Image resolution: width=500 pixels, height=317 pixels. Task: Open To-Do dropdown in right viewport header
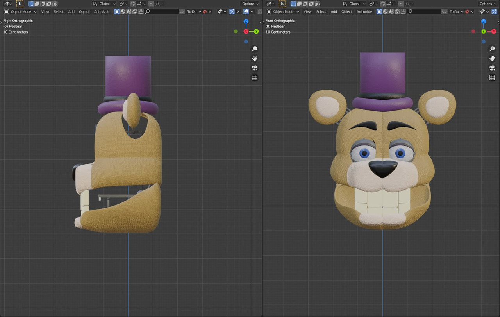194,11
